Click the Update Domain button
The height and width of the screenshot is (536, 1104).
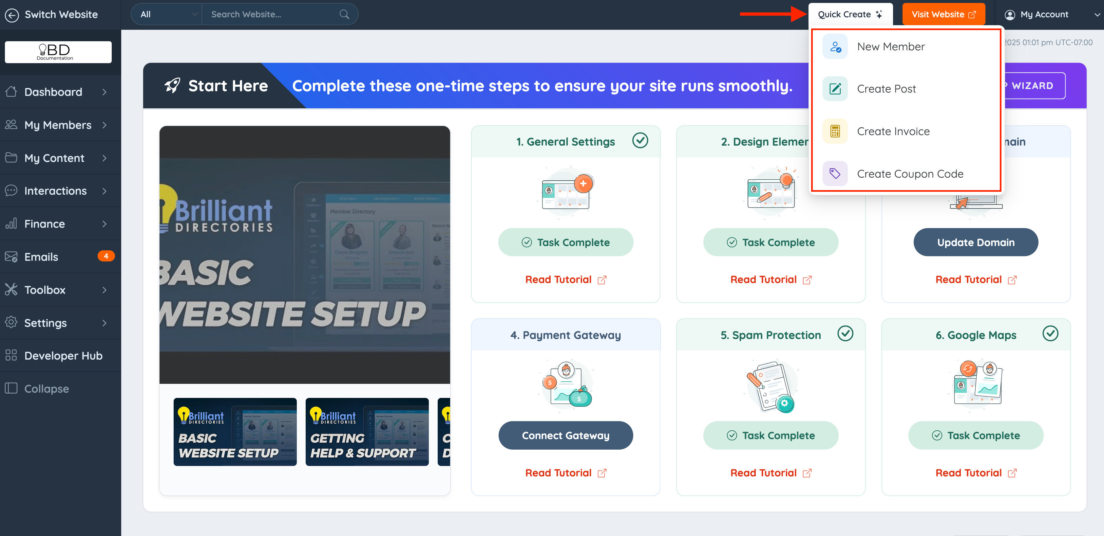point(976,242)
